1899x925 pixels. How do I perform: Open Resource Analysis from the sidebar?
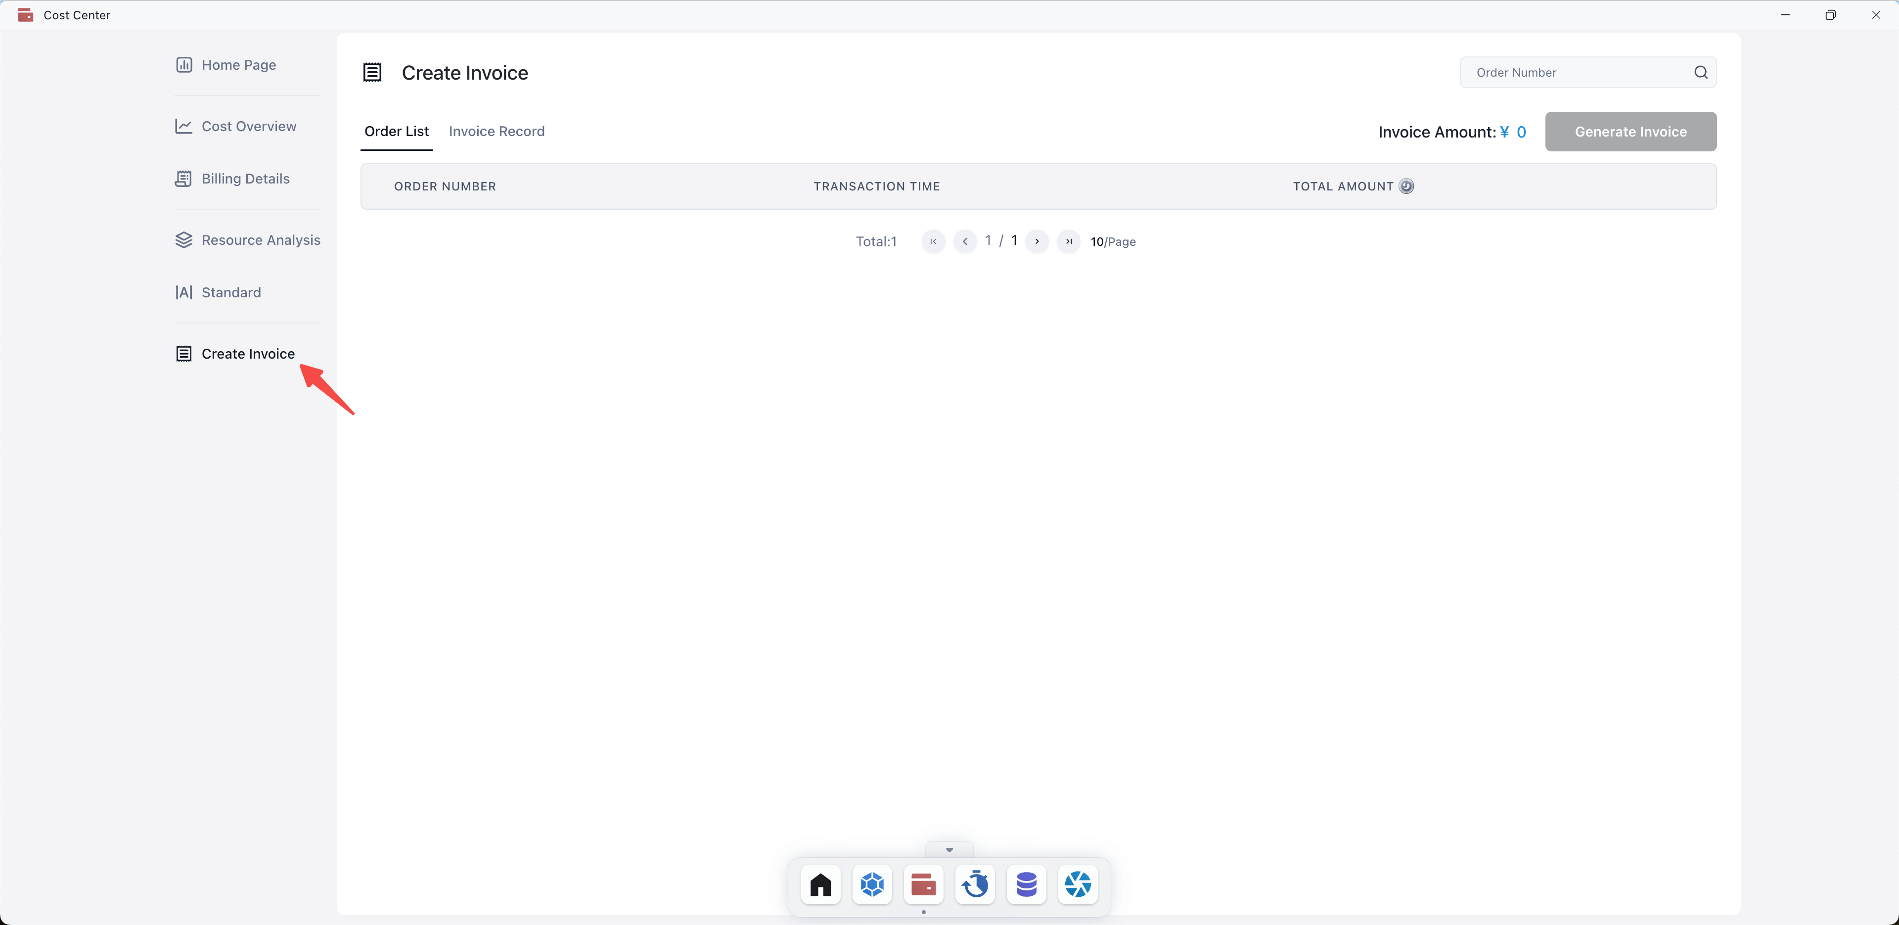[260, 240]
